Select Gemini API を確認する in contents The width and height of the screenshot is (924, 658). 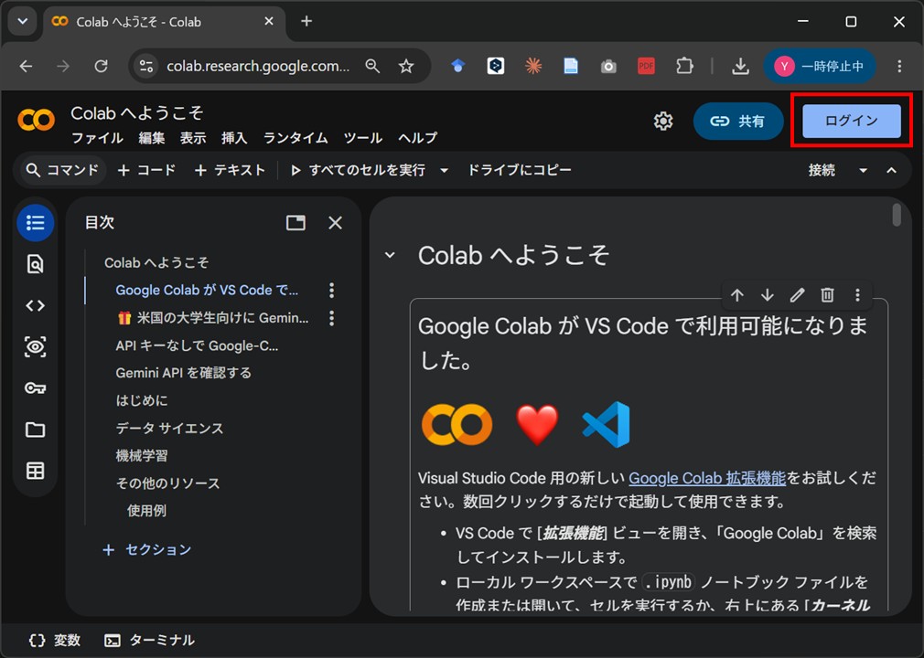pos(183,373)
